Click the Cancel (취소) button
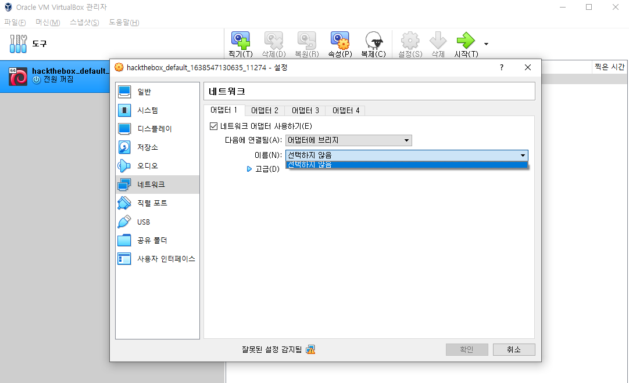 [514, 349]
